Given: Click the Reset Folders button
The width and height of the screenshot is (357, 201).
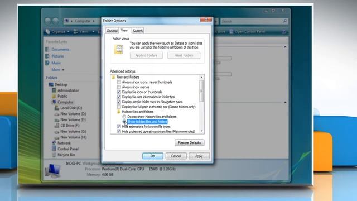Looking at the screenshot, I should click(x=184, y=55).
